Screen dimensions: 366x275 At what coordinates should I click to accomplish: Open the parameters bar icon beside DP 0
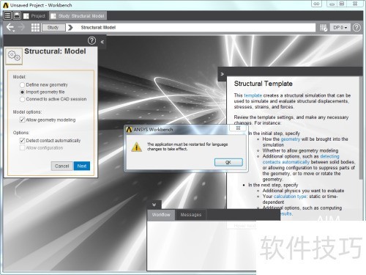[x=324, y=27]
